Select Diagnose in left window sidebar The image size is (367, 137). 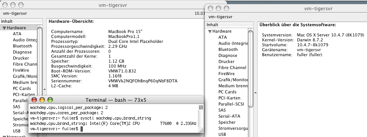22,52
